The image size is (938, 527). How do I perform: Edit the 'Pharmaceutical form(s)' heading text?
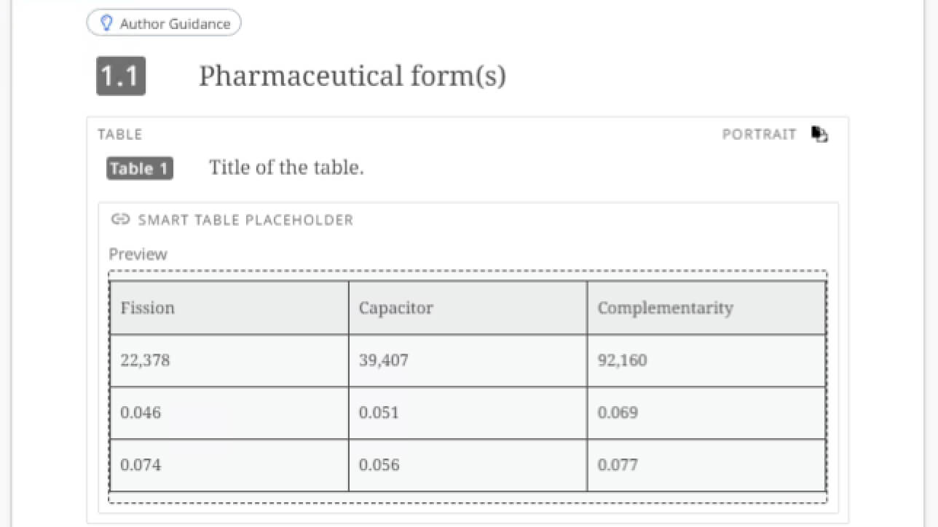click(352, 76)
